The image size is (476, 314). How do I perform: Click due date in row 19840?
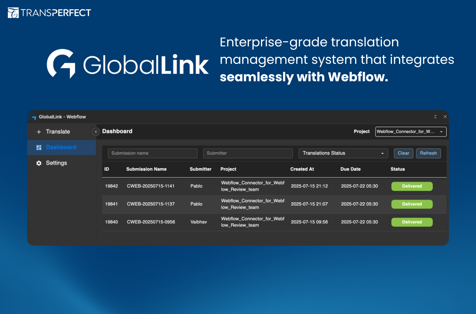[x=360, y=222]
